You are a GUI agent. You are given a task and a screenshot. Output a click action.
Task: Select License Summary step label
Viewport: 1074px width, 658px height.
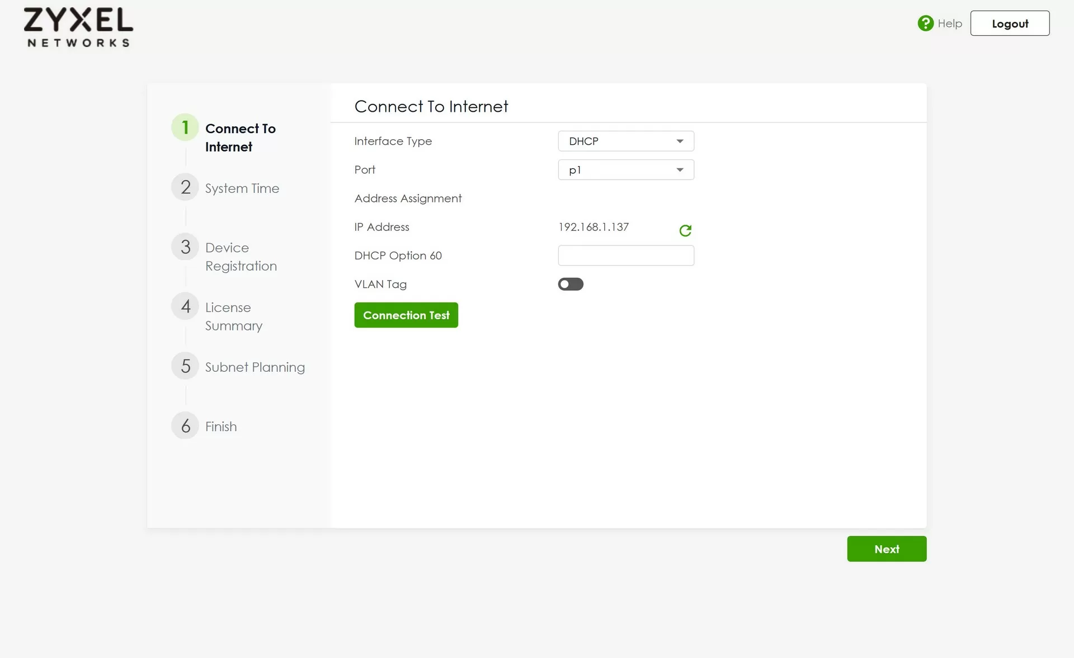(x=233, y=316)
